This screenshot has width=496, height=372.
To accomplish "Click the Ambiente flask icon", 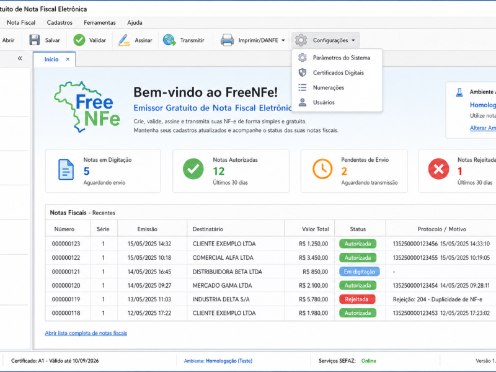I will click(459, 92).
